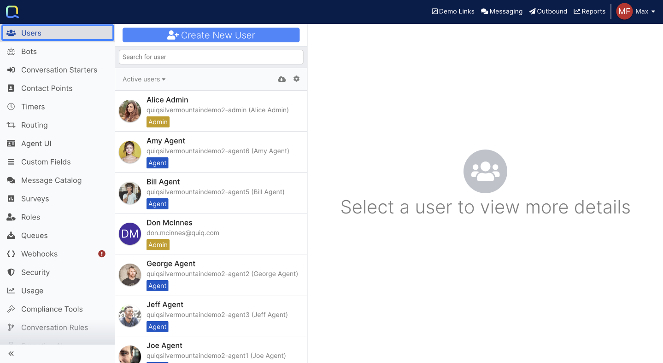The image size is (663, 363).
Task: Click the Usage graph icon
Action: 11,291
